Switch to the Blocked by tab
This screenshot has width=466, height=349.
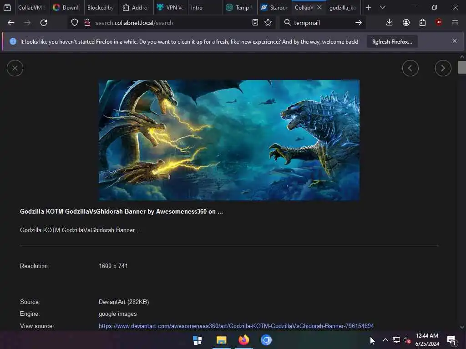coord(101,8)
